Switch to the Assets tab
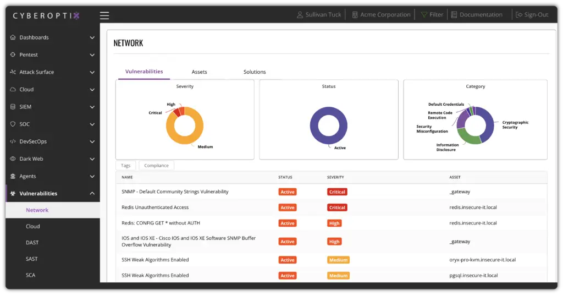563x295 pixels. click(x=199, y=72)
